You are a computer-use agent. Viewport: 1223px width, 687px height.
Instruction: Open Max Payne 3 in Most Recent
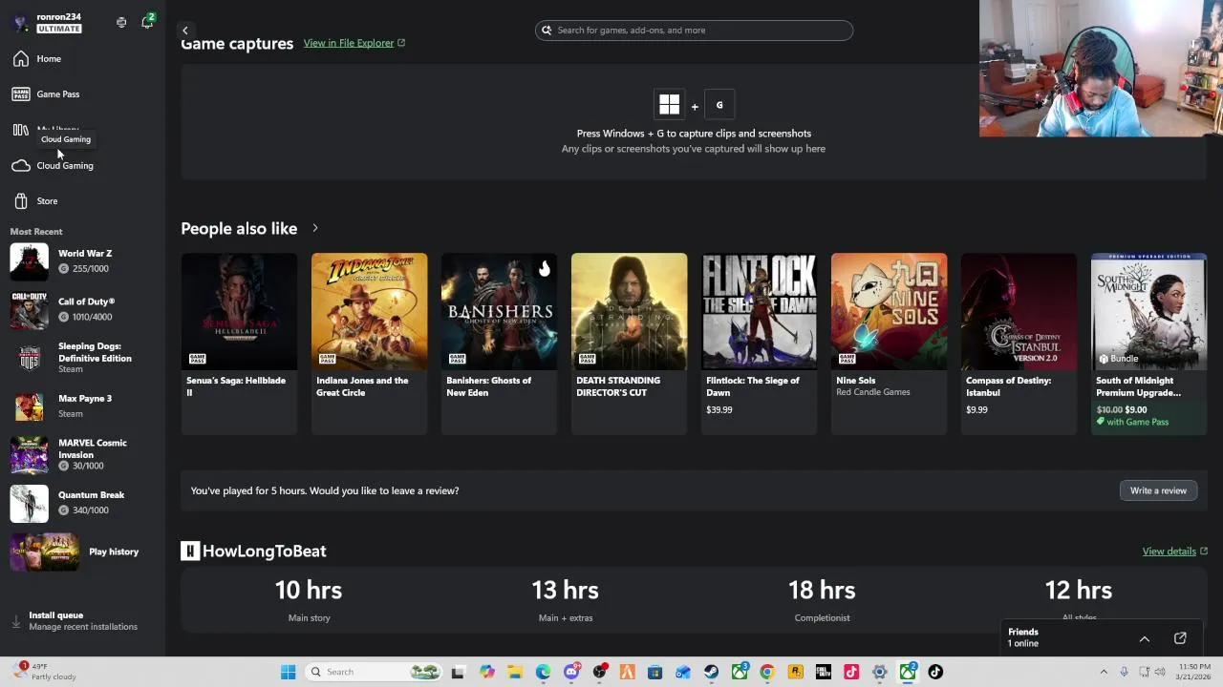coord(83,406)
